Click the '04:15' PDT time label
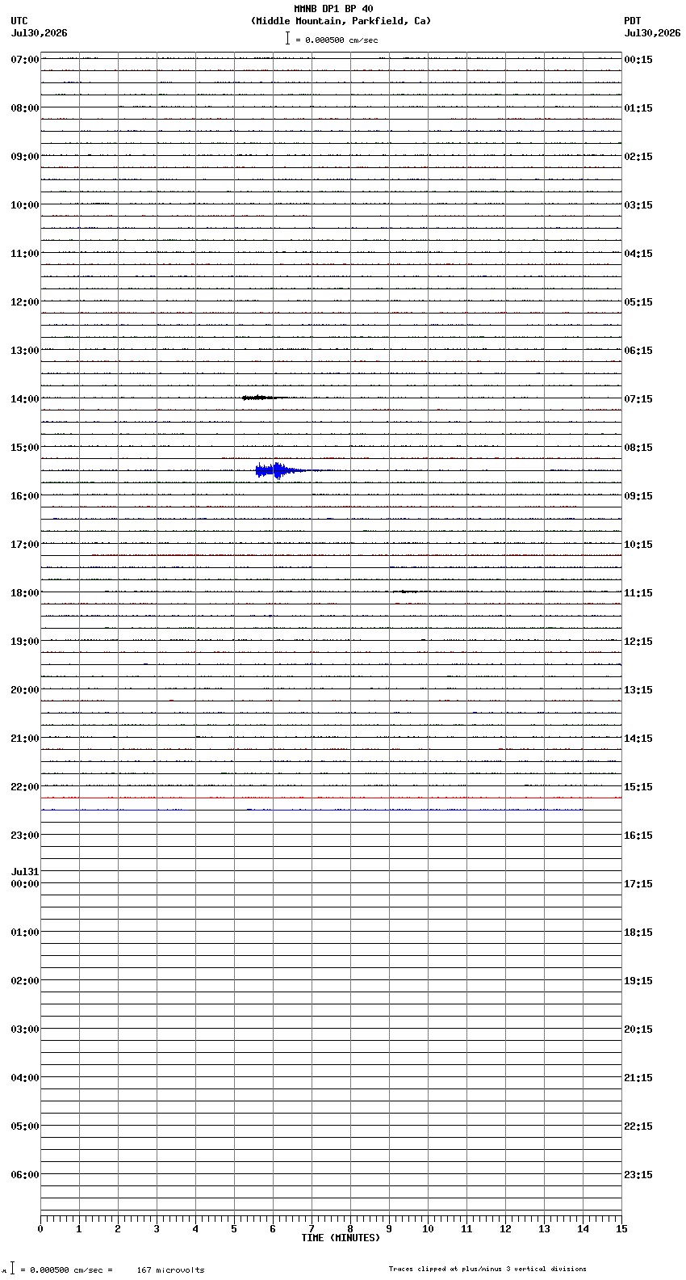The height and width of the screenshot is (1280, 686). click(x=638, y=254)
